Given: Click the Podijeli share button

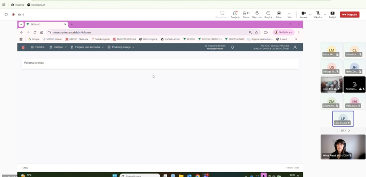Looking at the screenshot, I should [332, 15].
